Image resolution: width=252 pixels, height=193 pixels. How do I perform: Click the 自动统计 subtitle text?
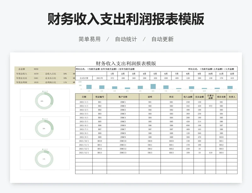[x=126, y=39]
